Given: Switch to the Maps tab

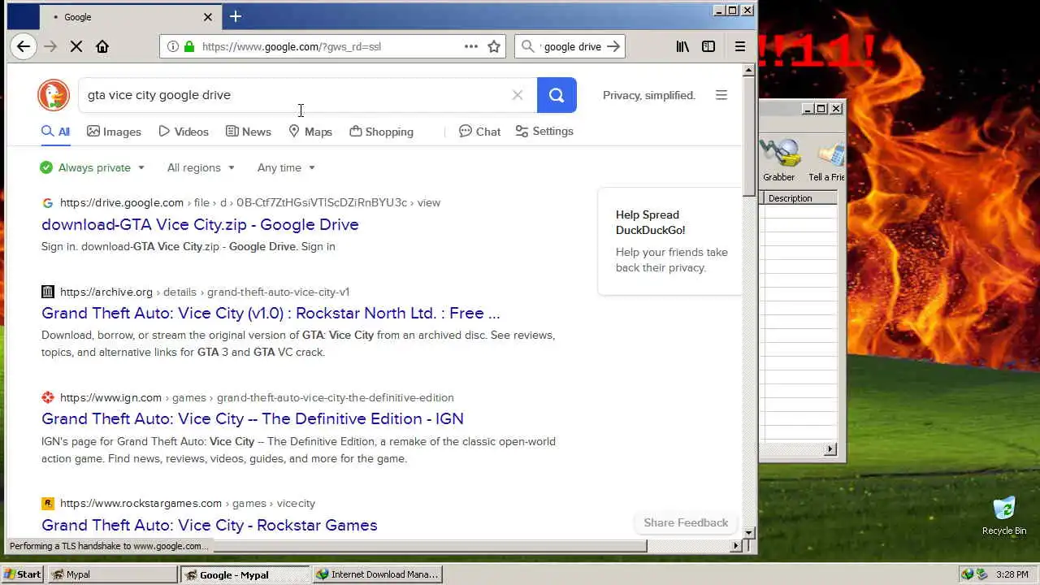Looking at the screenshot, I should click(310, 132).
